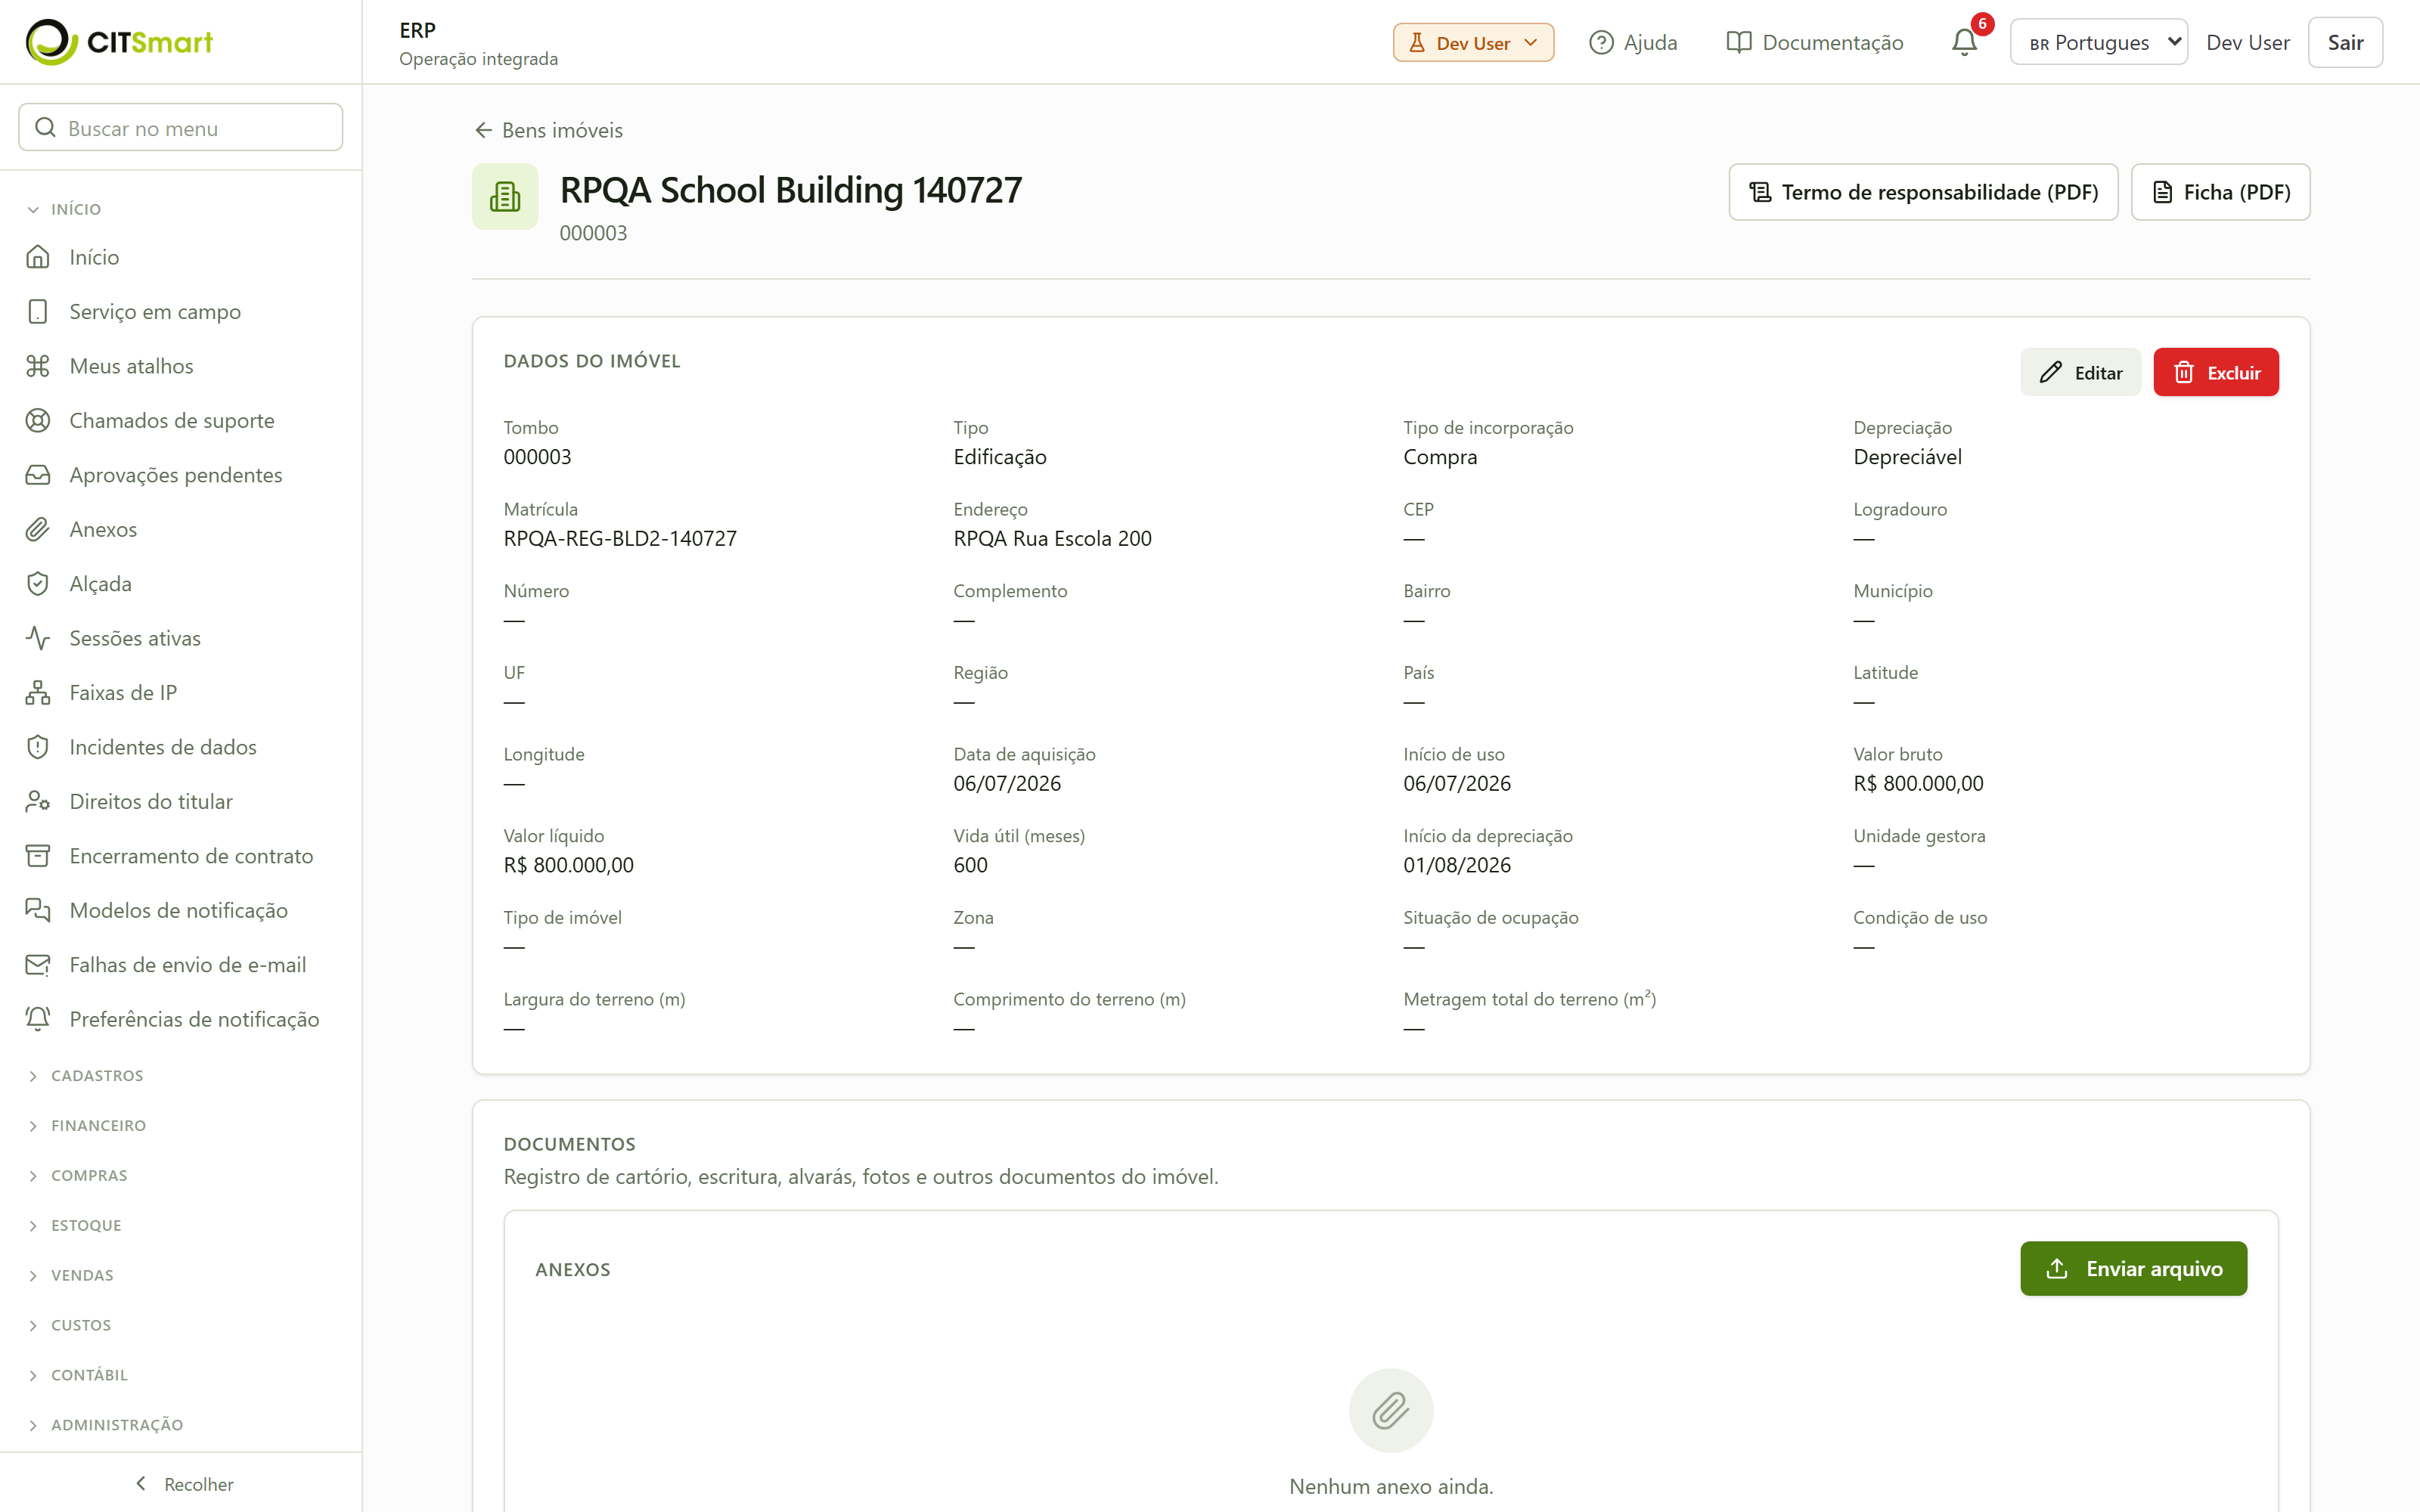The width and height of the screenshot is (2420, 1512).
Task: Click the Sair logout button
Action: (x=2345, y=42)
